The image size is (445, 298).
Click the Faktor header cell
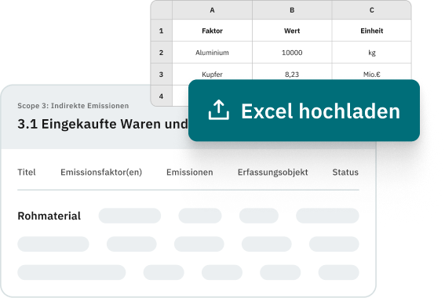pos(212,31)
